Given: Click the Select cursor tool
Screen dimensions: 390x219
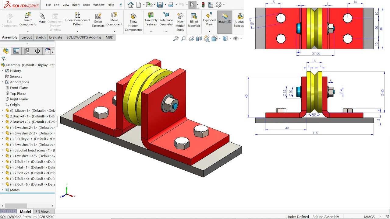Looking at the screenshot, I should (x=192, y=5).
